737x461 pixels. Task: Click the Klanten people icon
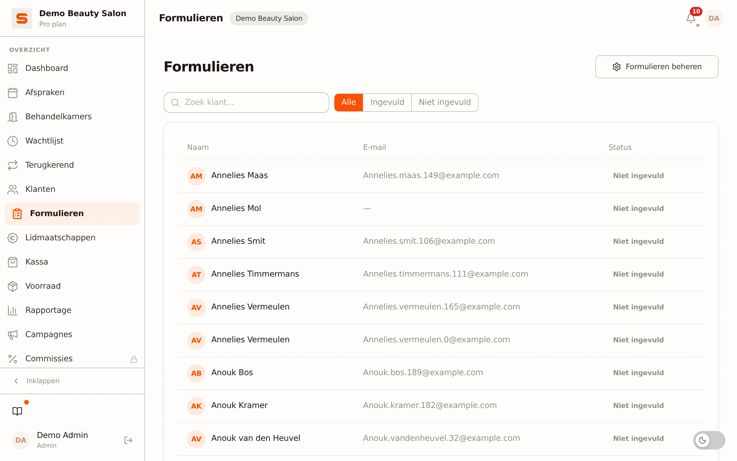pyautogui.click(x=12, y=189)
